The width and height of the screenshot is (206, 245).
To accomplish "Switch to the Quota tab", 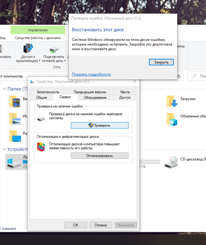I will pos(125,92).
